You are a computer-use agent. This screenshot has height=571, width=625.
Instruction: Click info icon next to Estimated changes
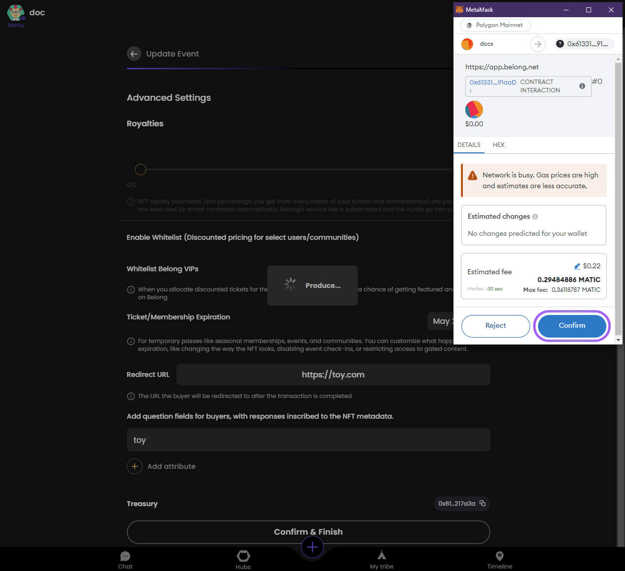click(535, 217)
